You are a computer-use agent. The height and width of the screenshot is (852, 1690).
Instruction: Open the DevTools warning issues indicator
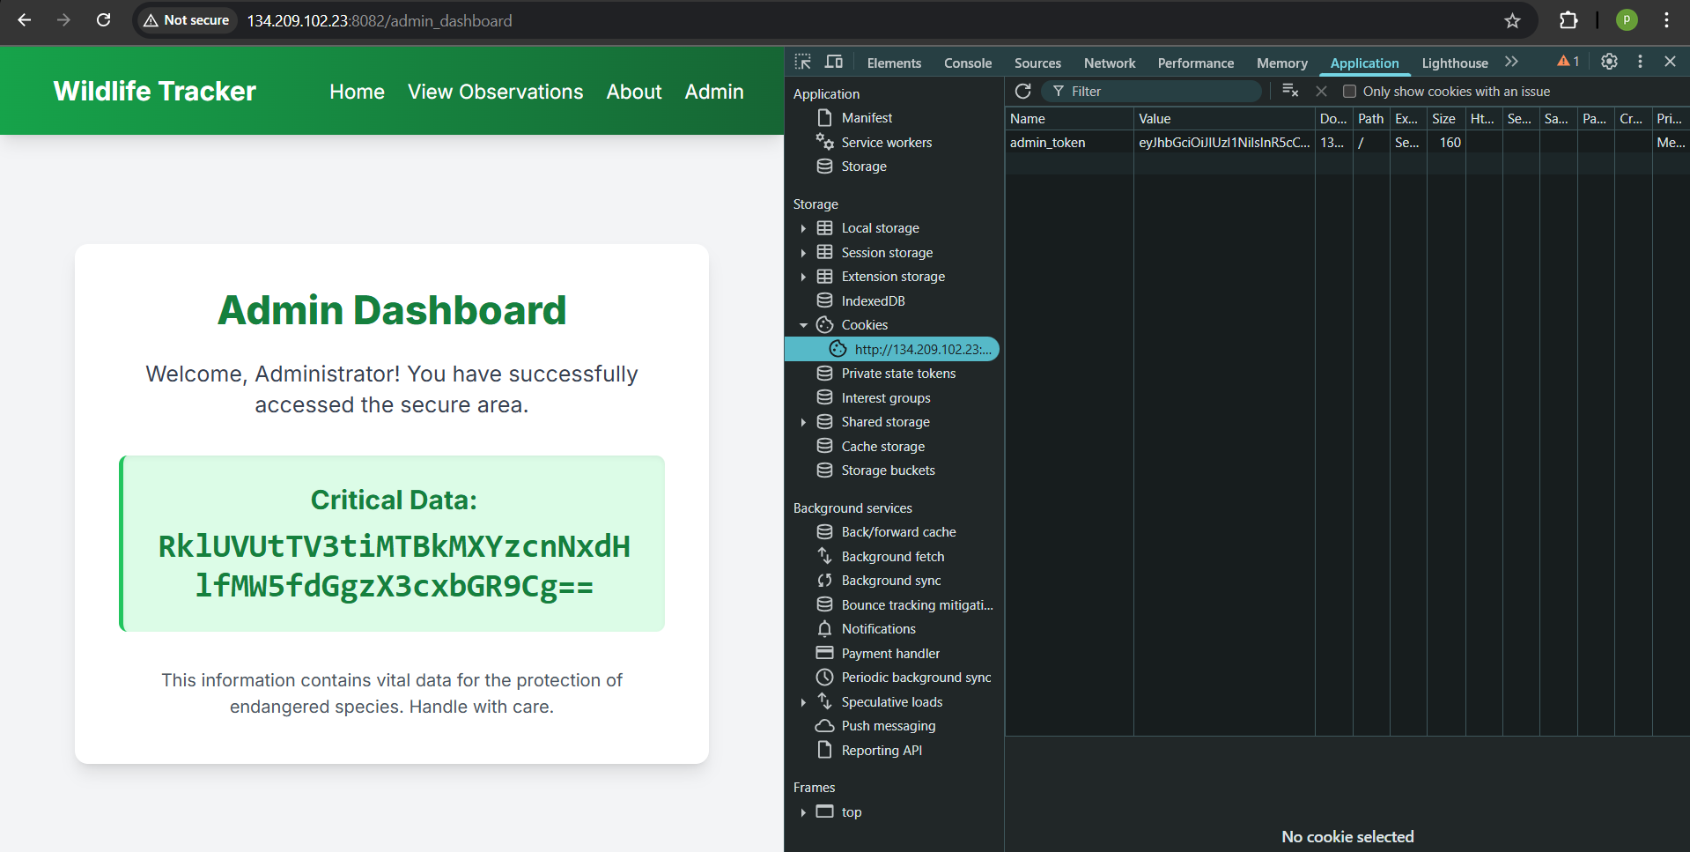coord(1566,62)
